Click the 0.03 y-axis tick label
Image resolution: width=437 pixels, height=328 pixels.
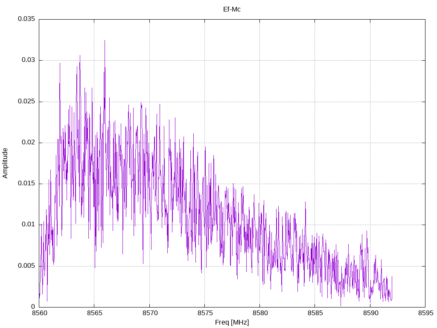tap(29, 60)
